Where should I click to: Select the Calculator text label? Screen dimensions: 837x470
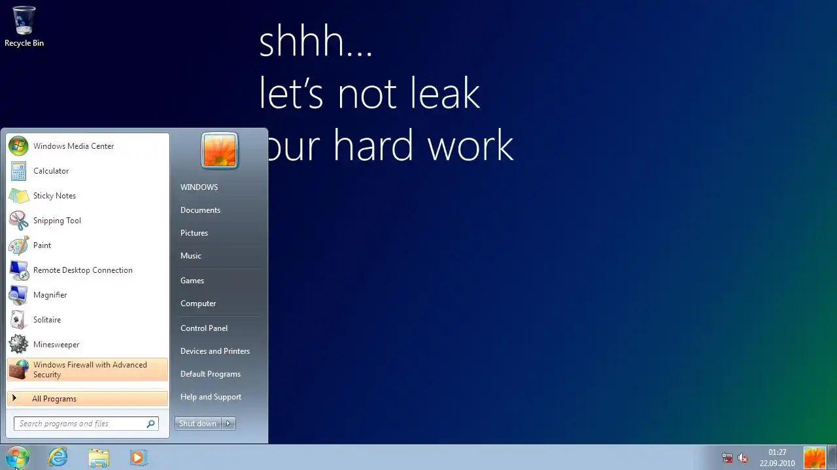tap(51, 171)
